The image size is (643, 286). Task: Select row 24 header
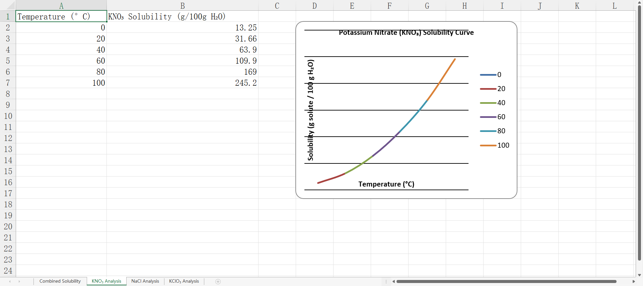tap(8, 271)
